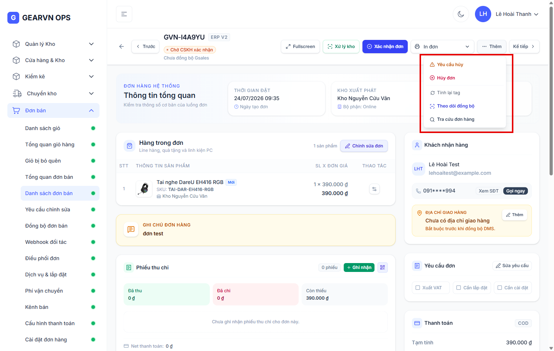Expand the Kiểm kê menu
Screen dimensions: 554x351
coord(91,76)
